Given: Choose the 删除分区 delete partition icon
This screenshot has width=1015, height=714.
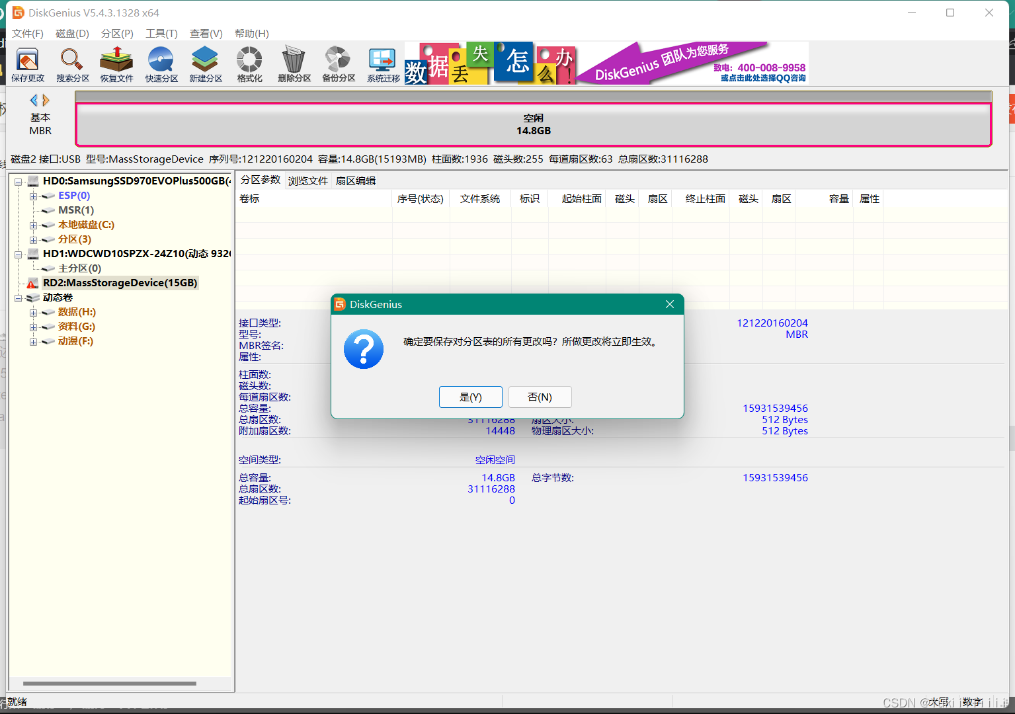Looking at the screenshot, I should click(x=294, y=65).
